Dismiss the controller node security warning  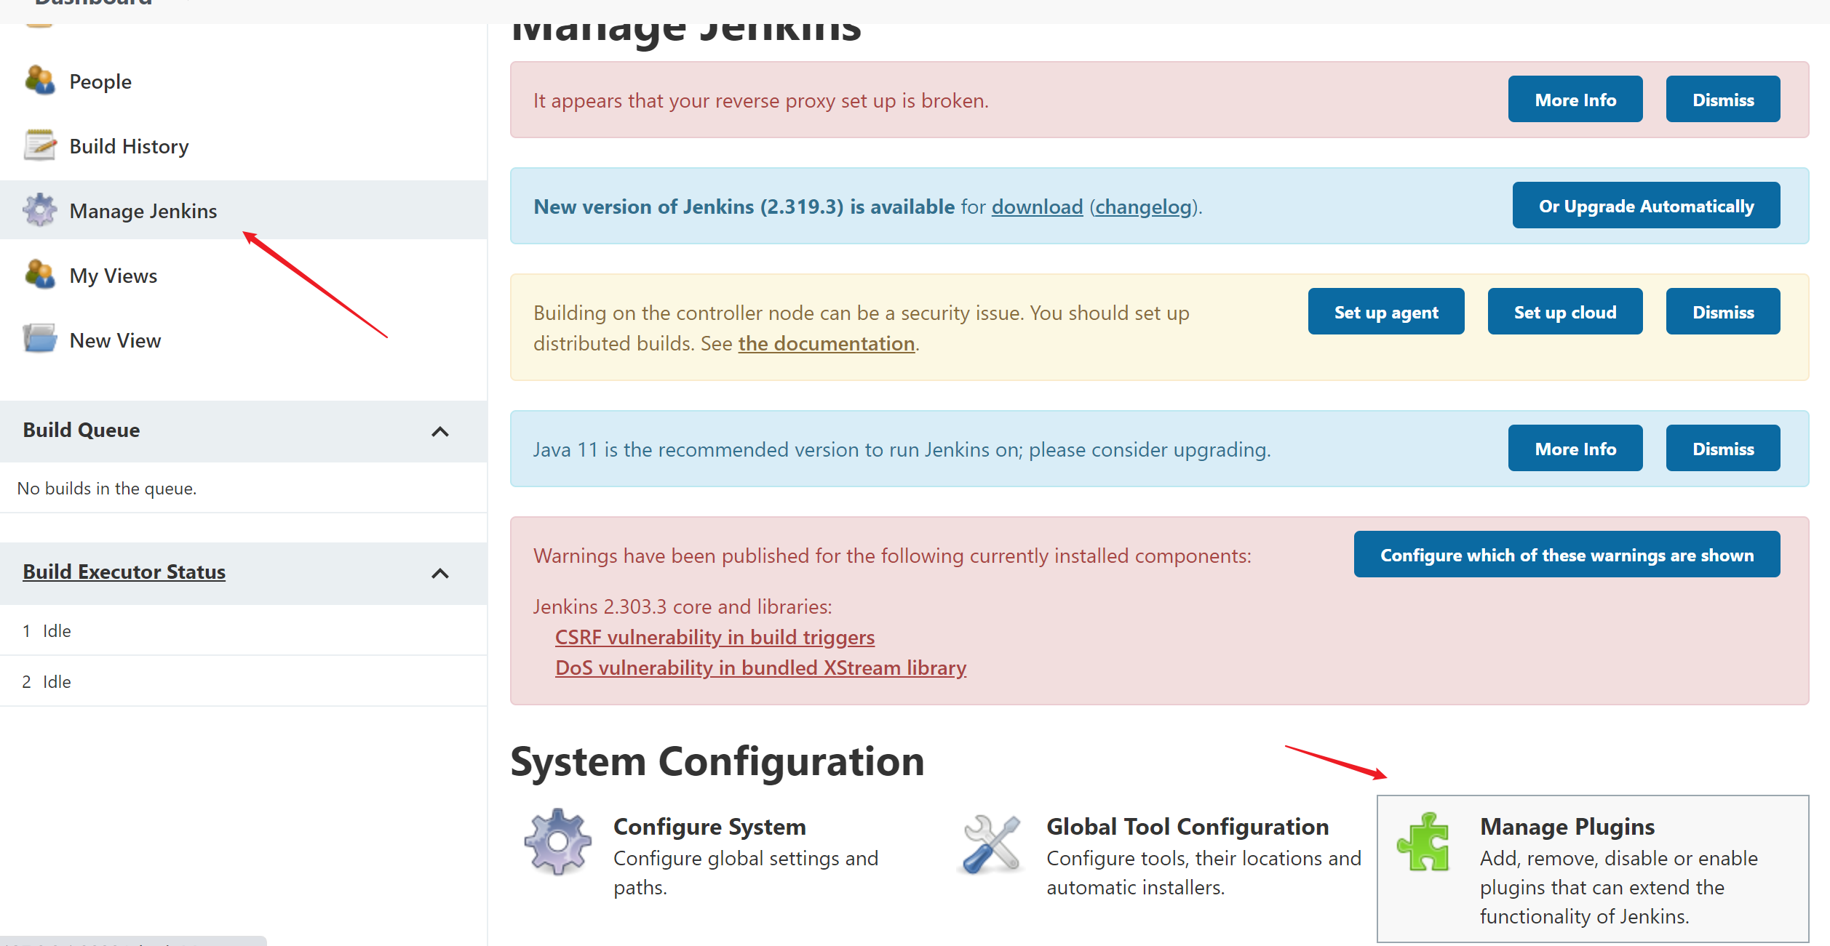click(x=1722, y=312)
